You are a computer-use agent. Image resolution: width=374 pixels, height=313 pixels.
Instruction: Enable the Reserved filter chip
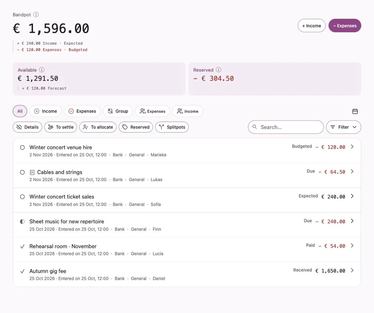(x=136, y=127)
